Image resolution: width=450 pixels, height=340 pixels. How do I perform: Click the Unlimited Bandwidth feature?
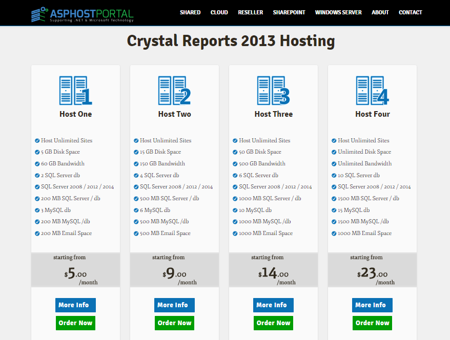(365, 164)
